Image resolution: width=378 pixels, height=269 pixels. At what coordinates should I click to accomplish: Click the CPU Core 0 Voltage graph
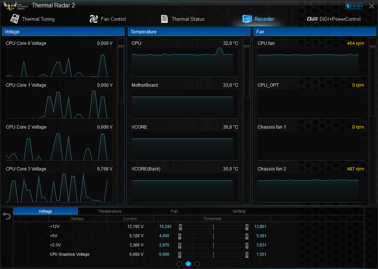point(59,62)
